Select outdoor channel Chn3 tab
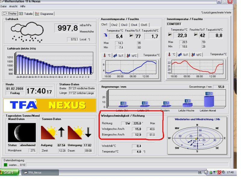Screen dimensions: 241x181 pos(124,25)
